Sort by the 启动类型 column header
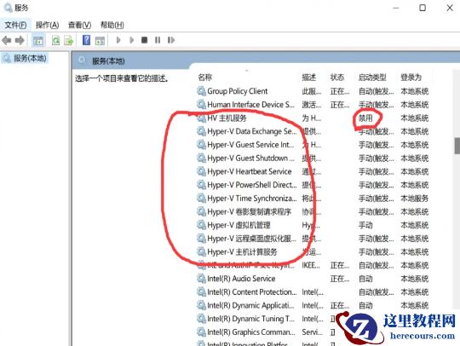The width and height of the screenshot is (460, 346). pos(372,78)
